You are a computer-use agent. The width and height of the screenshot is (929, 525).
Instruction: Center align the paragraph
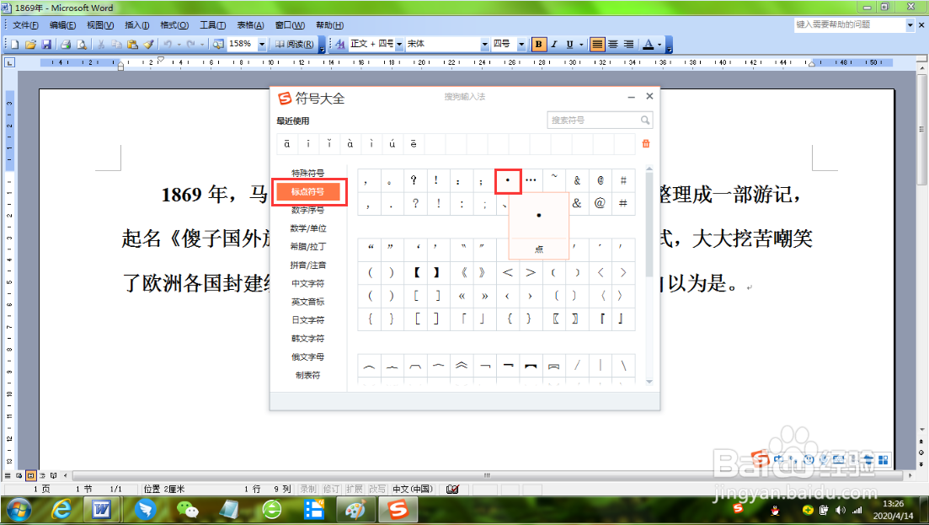click(x=612, y=45)
